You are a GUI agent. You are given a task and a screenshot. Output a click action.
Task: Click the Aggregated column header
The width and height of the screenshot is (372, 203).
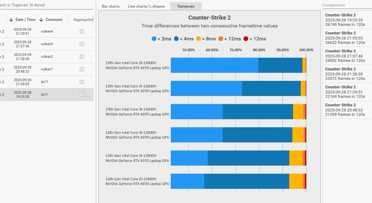click(83, 20)
